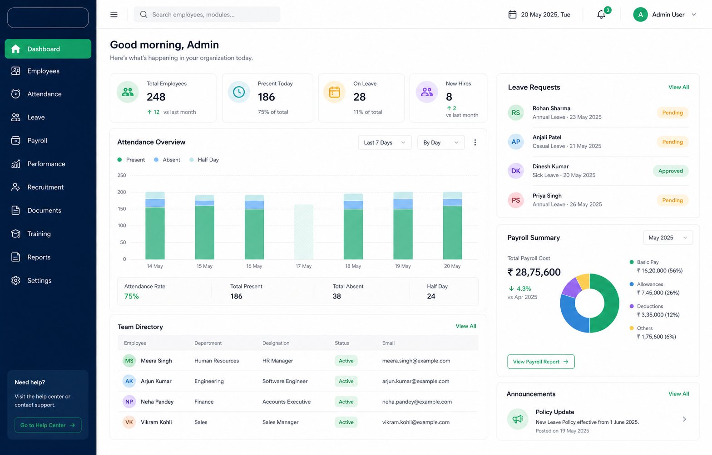
Task: Click the Department column header
Action: click(208, 343)
